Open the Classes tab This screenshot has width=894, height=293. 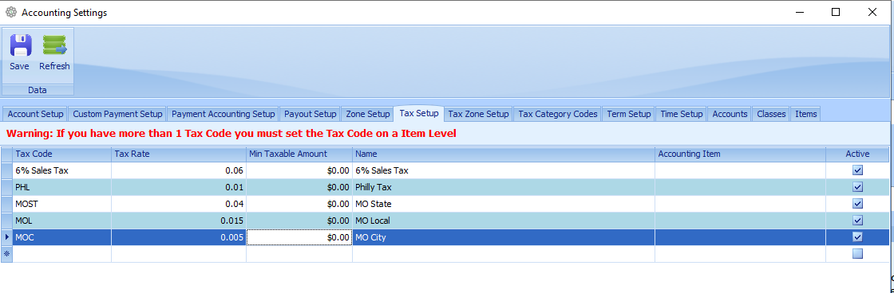(771, 114)
